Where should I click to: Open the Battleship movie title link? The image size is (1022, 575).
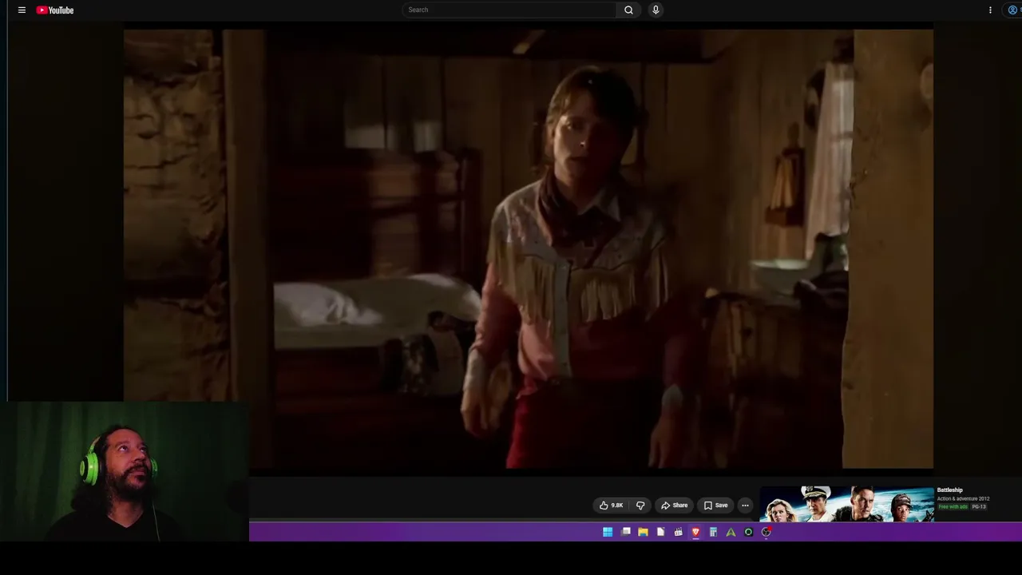pos(950,490)
